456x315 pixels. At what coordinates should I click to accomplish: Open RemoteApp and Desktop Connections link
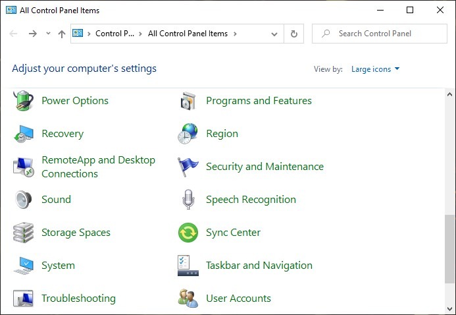(x=98, y=167)
